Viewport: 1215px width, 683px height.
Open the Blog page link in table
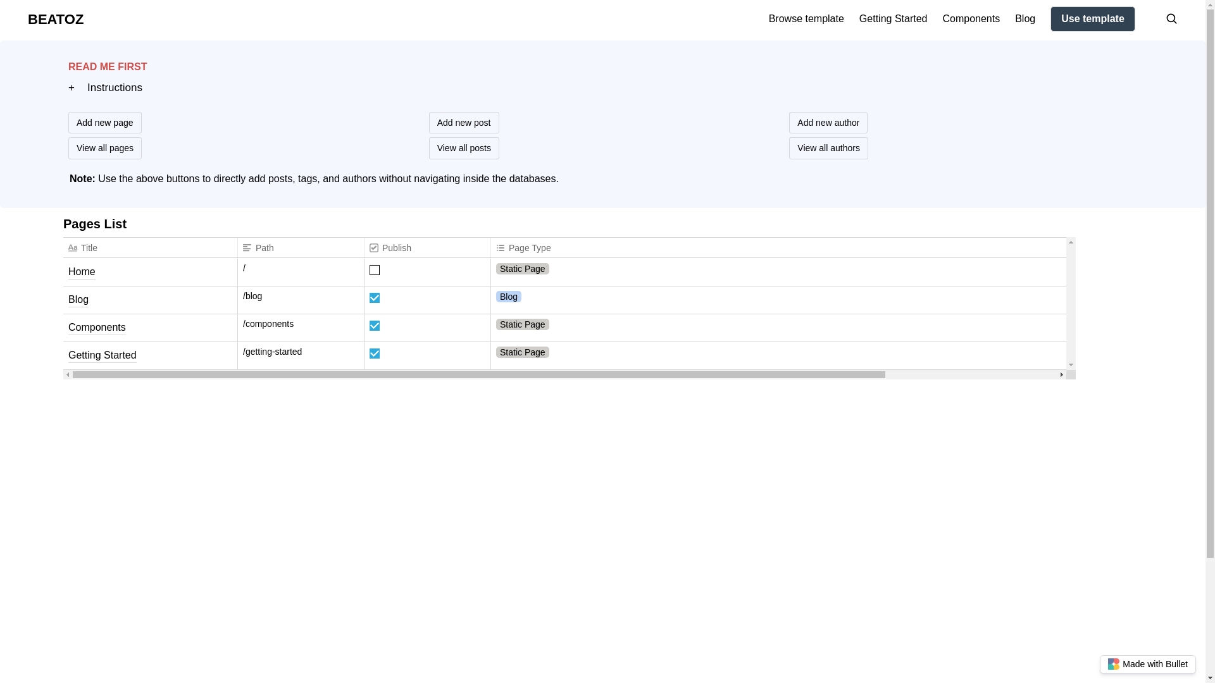[78, 300]
